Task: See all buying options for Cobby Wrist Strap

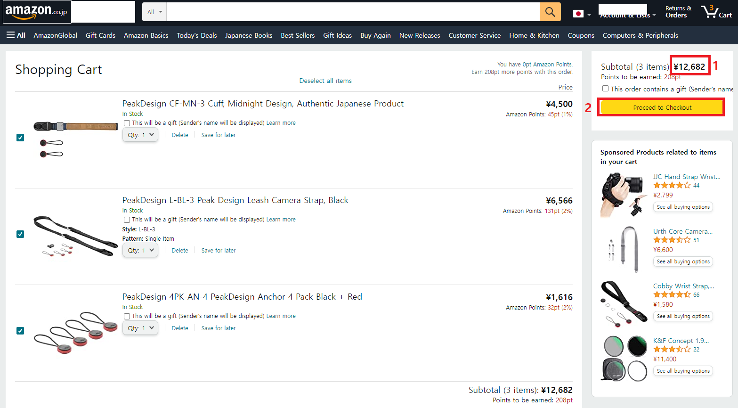Action: point(683,316)
